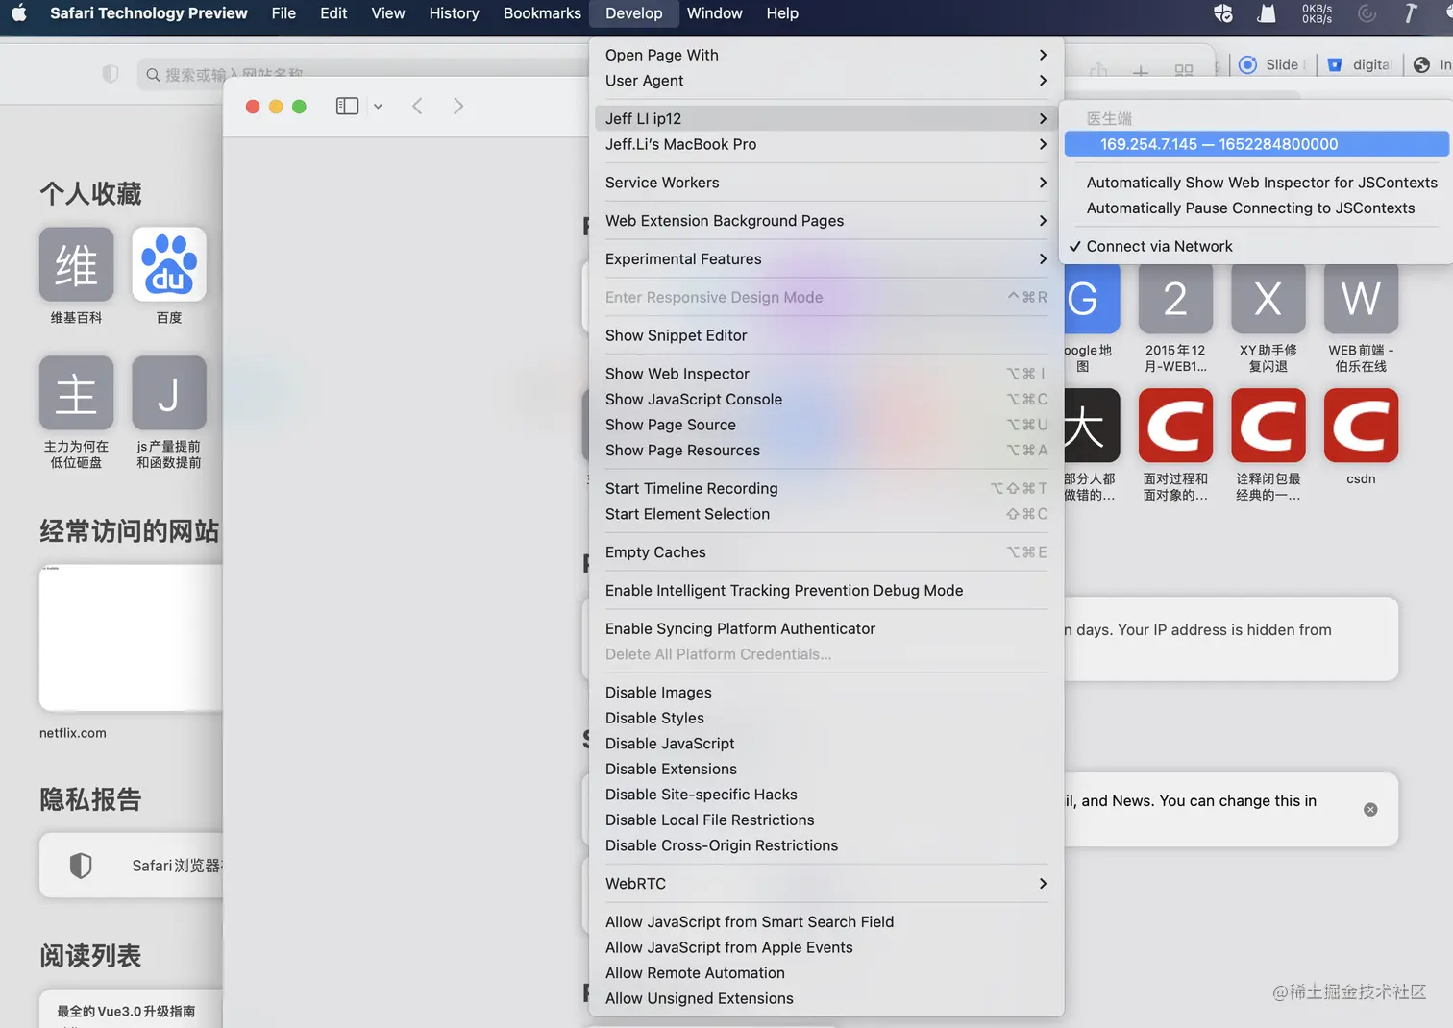This screenshot has width=1453, height=1028.
Task: Toggle Allow Remote Automation
Action: [x=826, y=973]
